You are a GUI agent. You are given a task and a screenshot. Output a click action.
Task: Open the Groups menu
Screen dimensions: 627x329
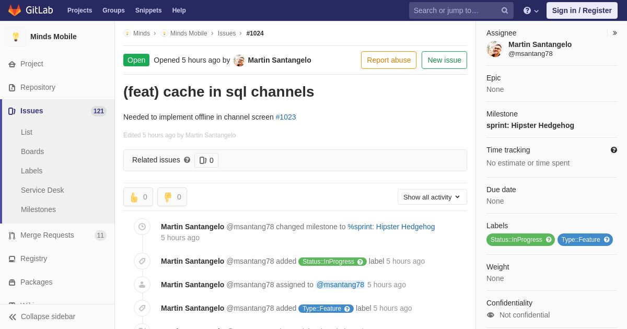[x=113, y=10]
